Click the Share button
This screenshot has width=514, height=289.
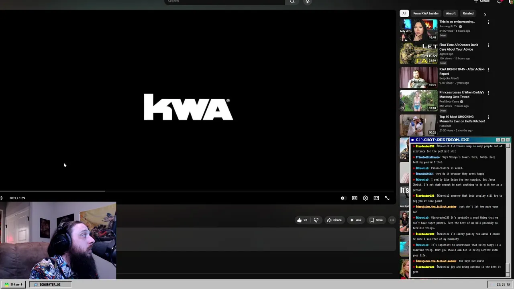tap(334, 220)
